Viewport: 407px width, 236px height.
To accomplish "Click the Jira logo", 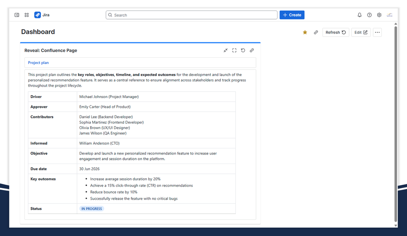I will point(42,15).
